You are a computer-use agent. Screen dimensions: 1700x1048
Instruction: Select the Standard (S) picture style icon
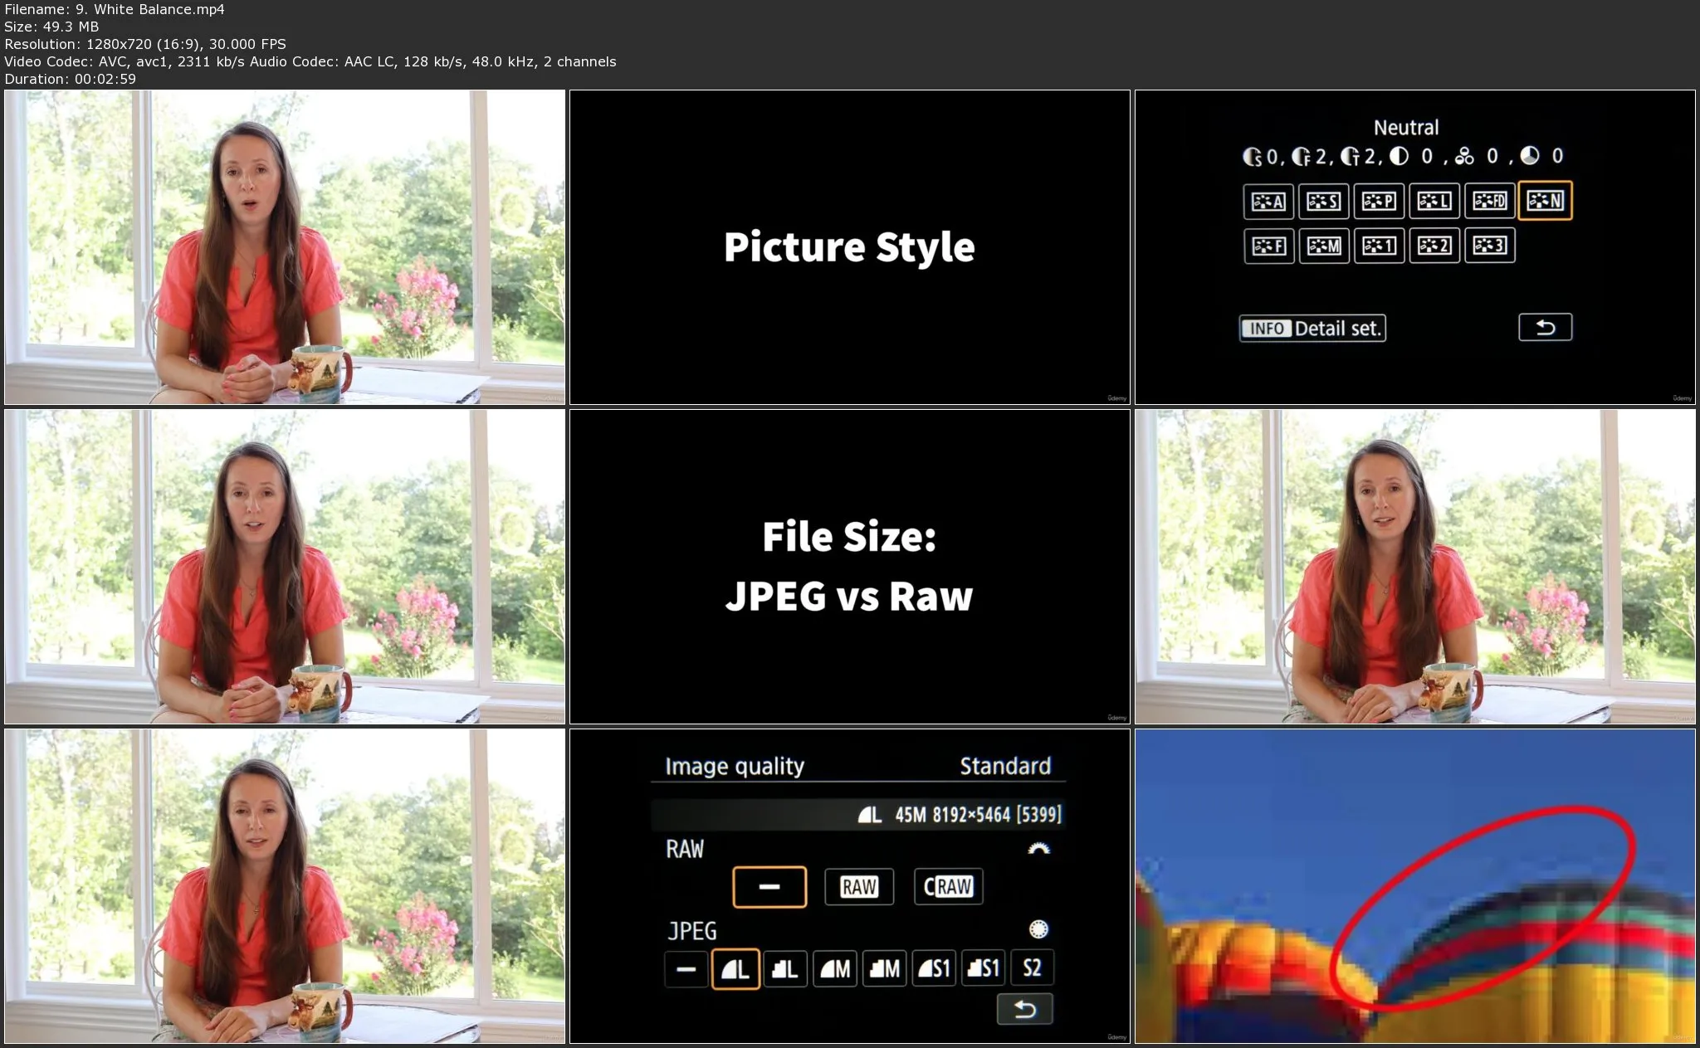point(1323,201)
